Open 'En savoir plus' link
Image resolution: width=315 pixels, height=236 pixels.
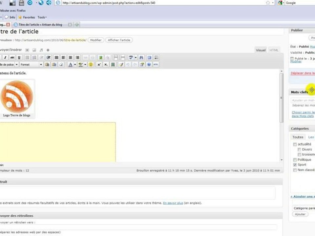[173, 203]
